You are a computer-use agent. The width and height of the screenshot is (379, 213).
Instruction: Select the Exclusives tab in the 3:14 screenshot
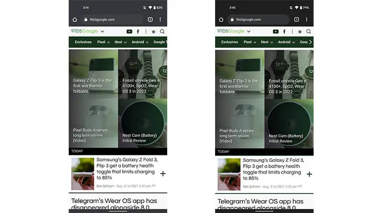[83, 42]
